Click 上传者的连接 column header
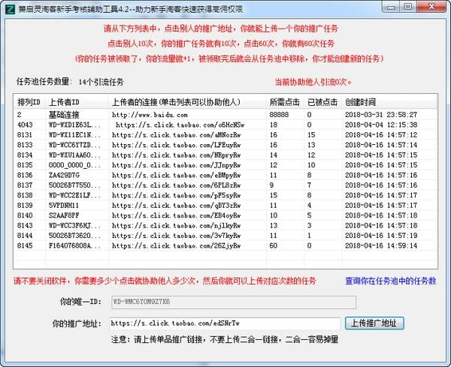 (187, 102)
